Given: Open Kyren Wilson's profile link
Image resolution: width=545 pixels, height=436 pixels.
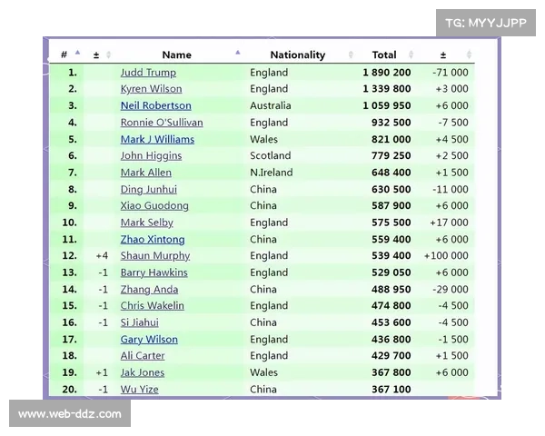Looking at the screenshot, I should click(x=151, y=89).
